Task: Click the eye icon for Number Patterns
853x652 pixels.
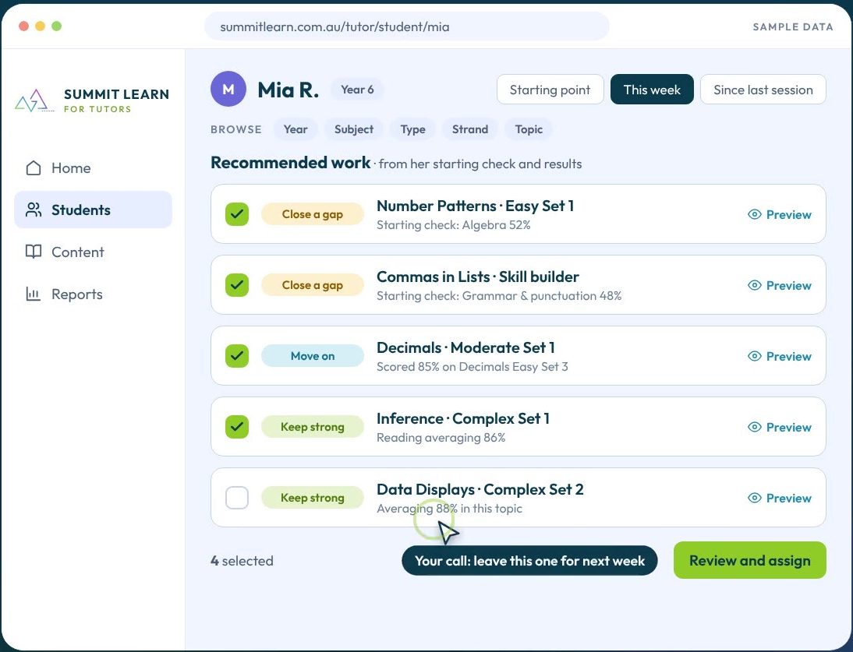Action: 754,214
